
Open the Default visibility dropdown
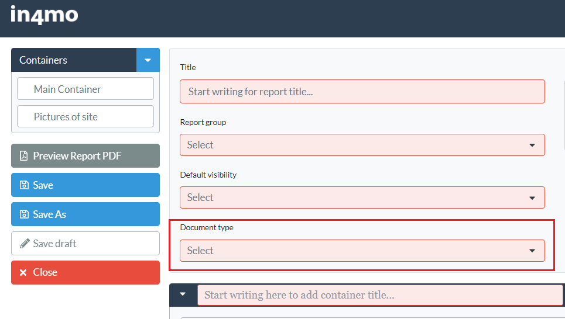tap(362, 197)
